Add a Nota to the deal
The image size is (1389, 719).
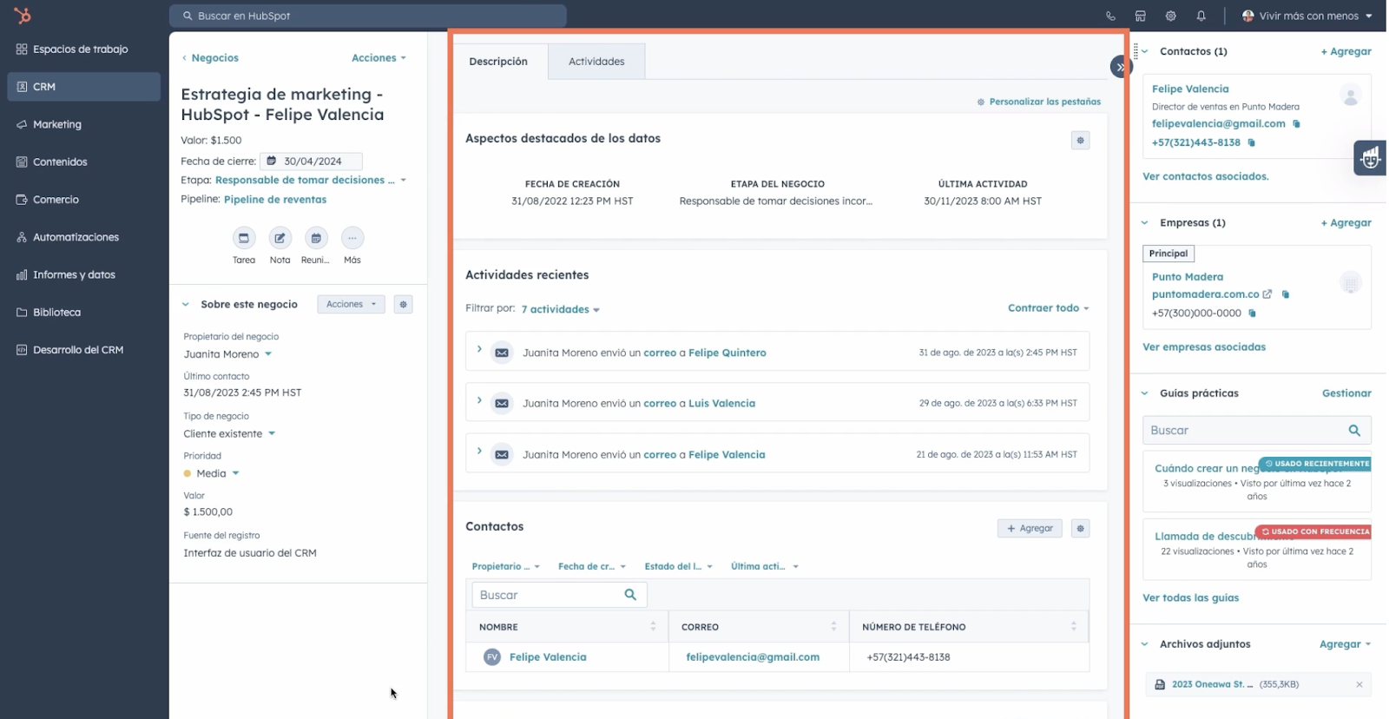pos(280,238)
